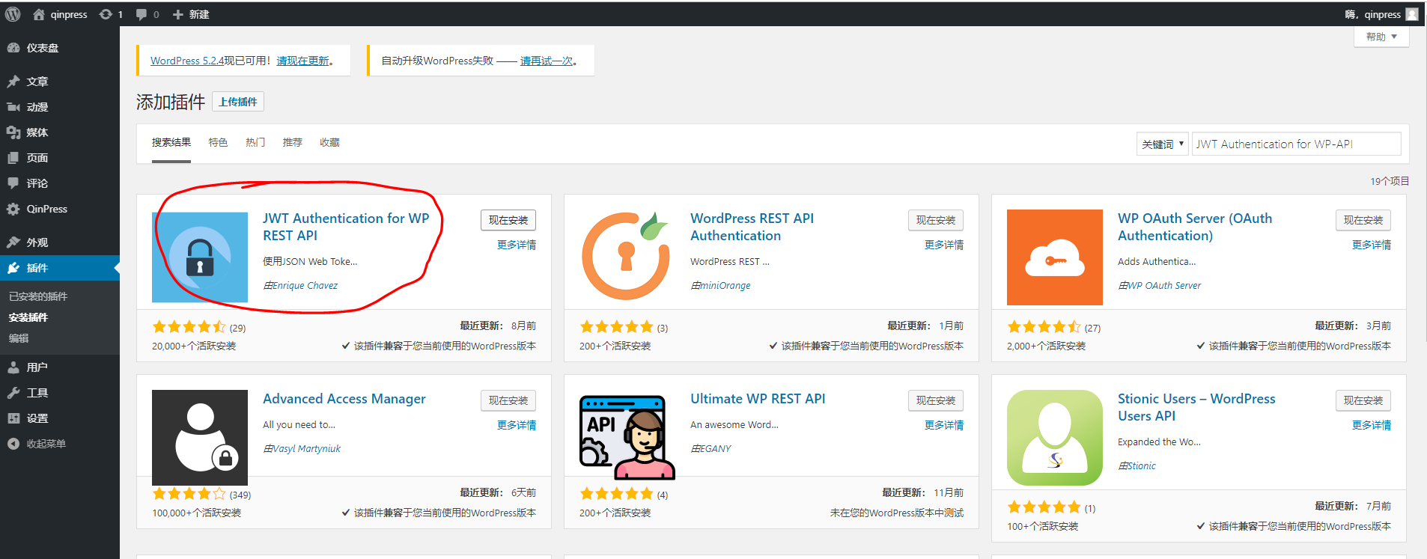Open 更多详情 for Stionic Users
Image resolution: width=1427 pixels, height=559 pixels.
pyautogui.click(x=1372, y=425)
